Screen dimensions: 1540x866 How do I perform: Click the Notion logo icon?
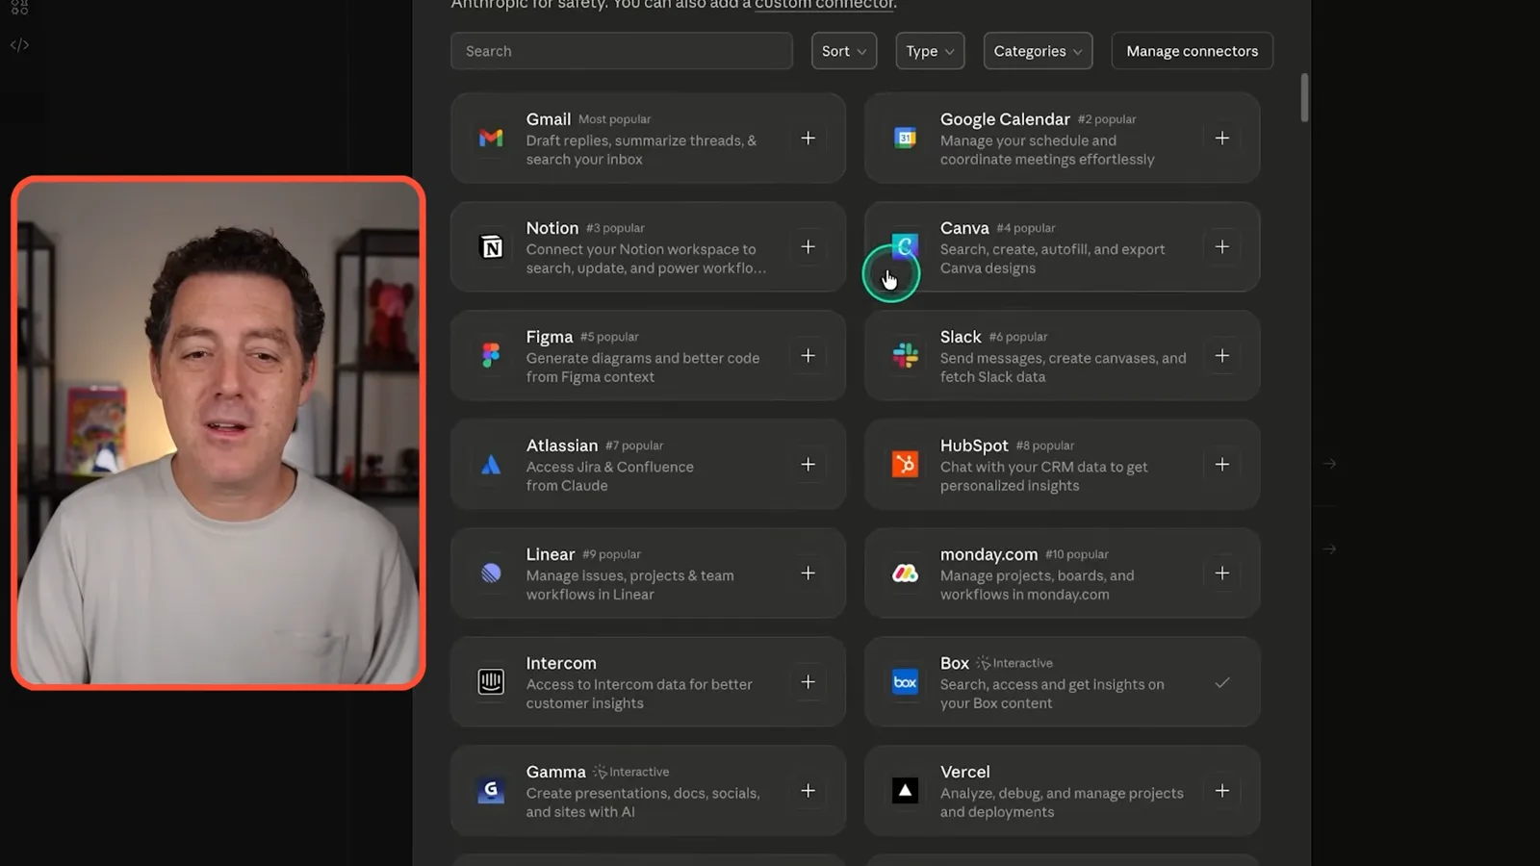491,247
